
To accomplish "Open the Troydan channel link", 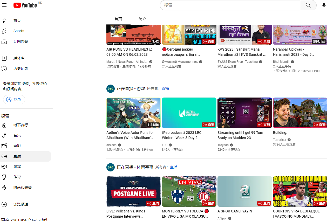I will click(x=223, y=145).
